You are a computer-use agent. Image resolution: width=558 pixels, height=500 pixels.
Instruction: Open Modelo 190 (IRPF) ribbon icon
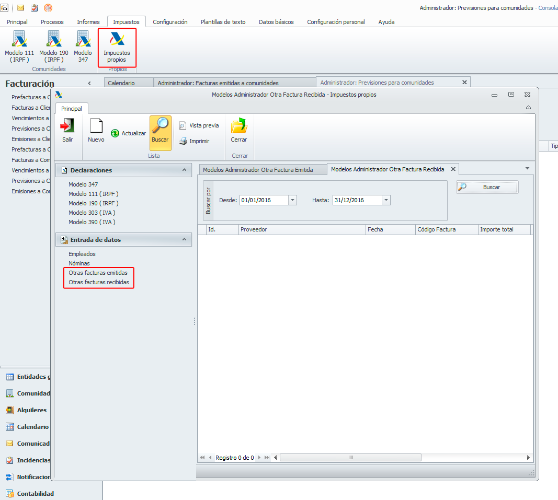(x=54, y=46)
